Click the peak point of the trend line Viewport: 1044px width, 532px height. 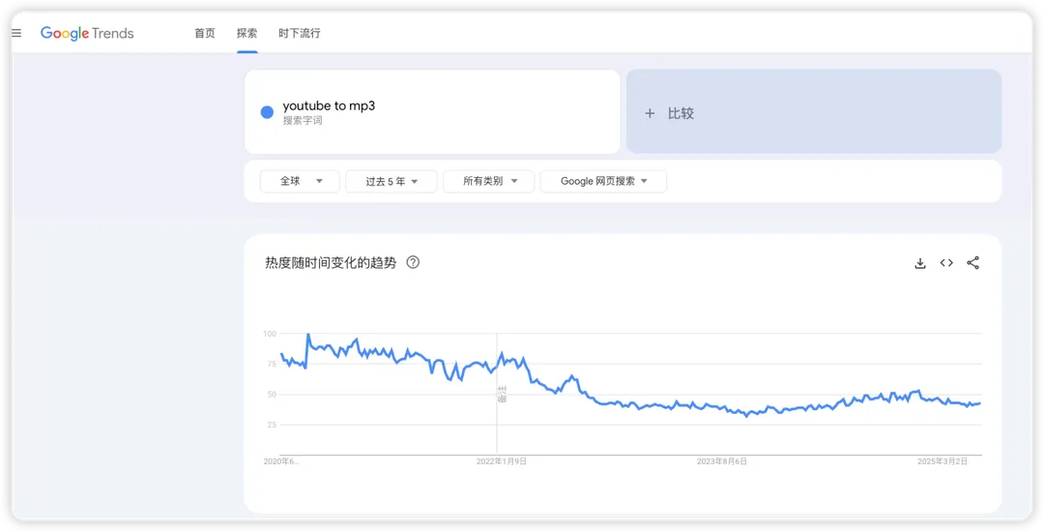click(307, 335)
